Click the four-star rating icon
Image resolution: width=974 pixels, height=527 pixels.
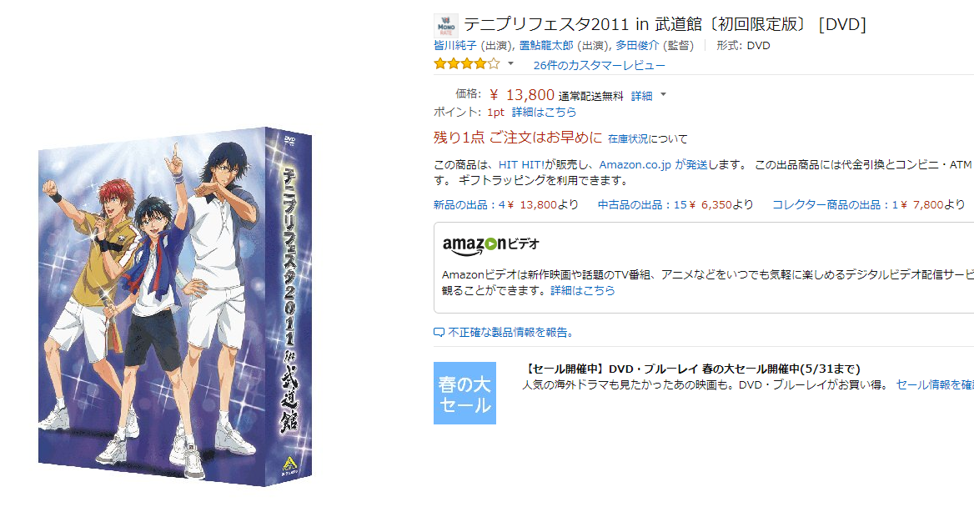466,64
